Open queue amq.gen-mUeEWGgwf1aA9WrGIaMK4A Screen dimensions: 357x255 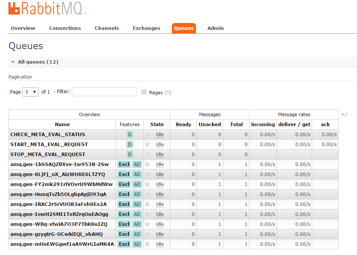pyautogui.click(x=62, y=244)
